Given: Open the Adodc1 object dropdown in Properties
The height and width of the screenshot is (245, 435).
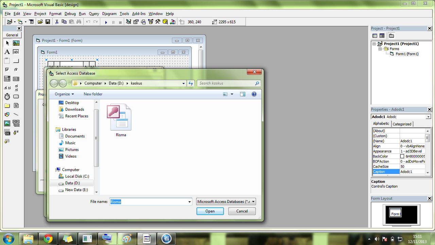Looking at the screenshot, I should tap(428, 117).
